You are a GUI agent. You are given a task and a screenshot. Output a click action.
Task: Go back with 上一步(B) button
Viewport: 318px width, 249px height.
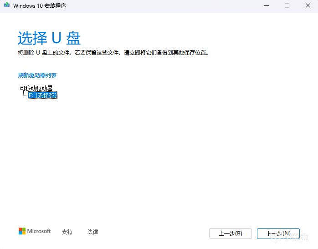231,234
